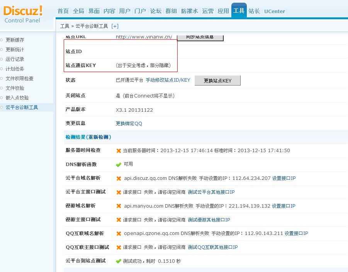Click the 测试云平台其他接口IP link

click(211, 192)
